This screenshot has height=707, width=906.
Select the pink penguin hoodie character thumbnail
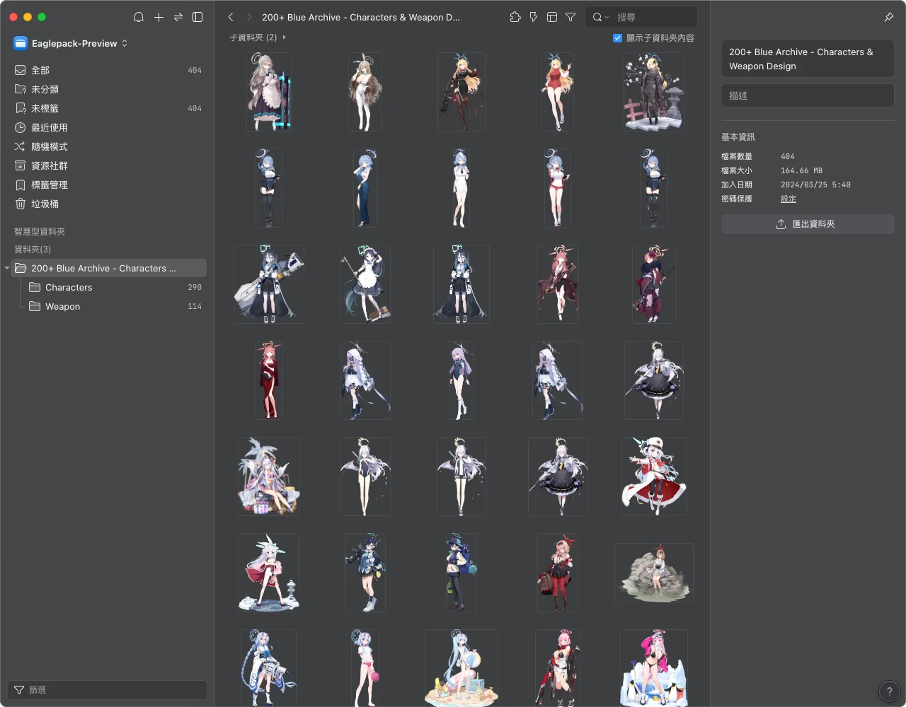click(x=654, y=668)
